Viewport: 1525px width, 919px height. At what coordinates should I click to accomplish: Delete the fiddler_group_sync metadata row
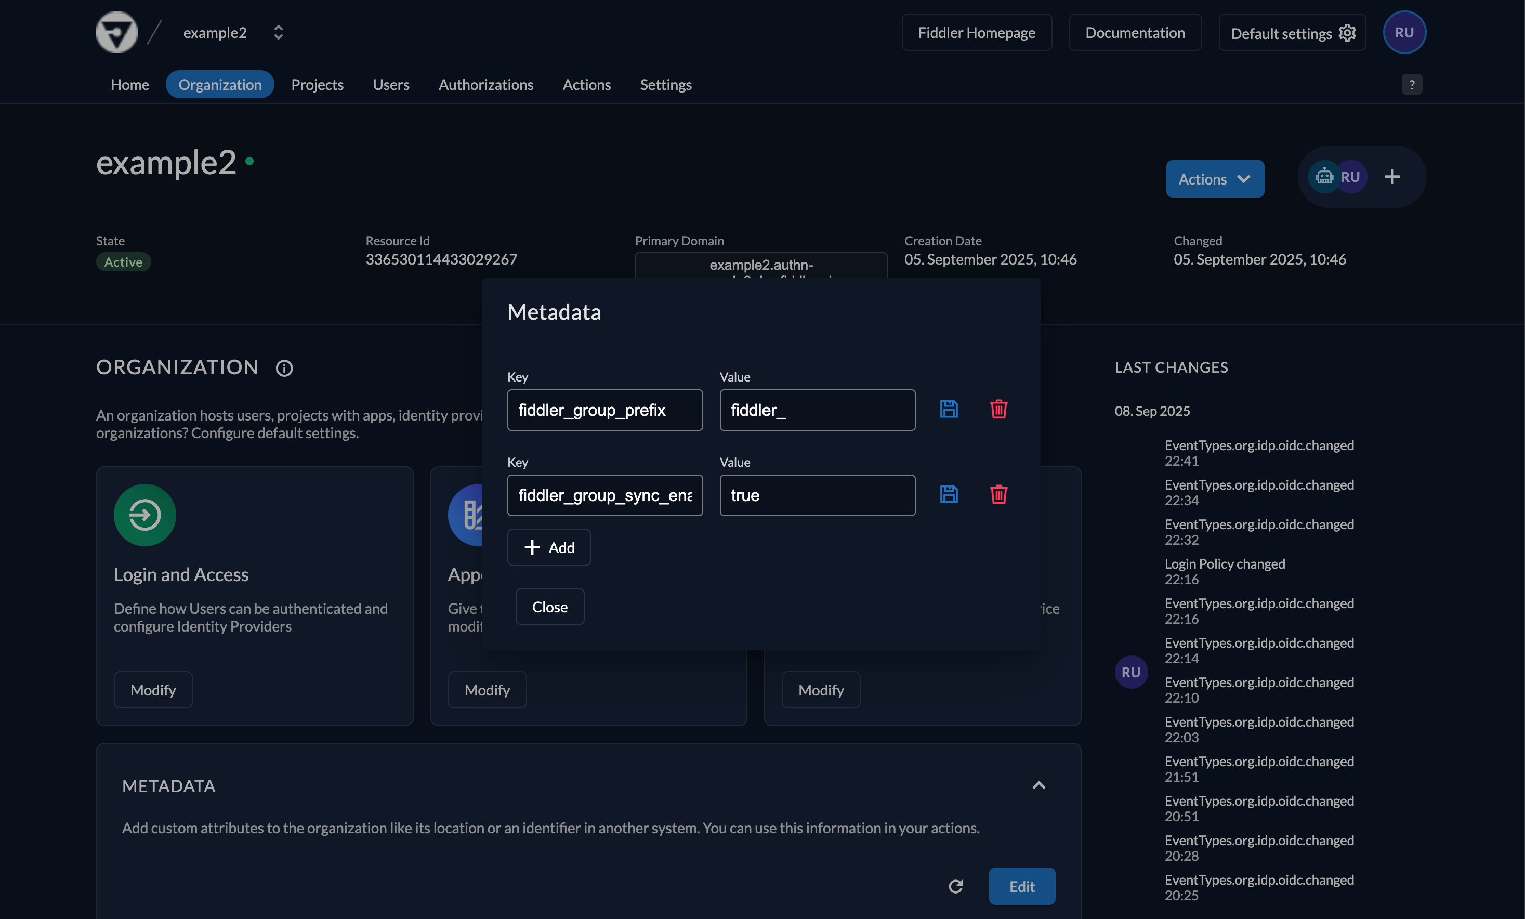(998, 494)
